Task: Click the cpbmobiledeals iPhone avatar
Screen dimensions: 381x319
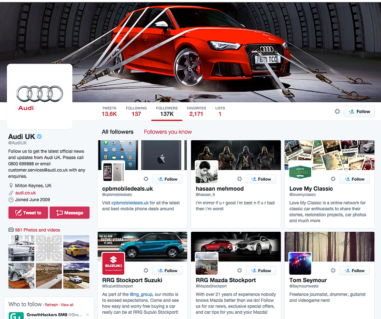Action: [x=113, y=172]
